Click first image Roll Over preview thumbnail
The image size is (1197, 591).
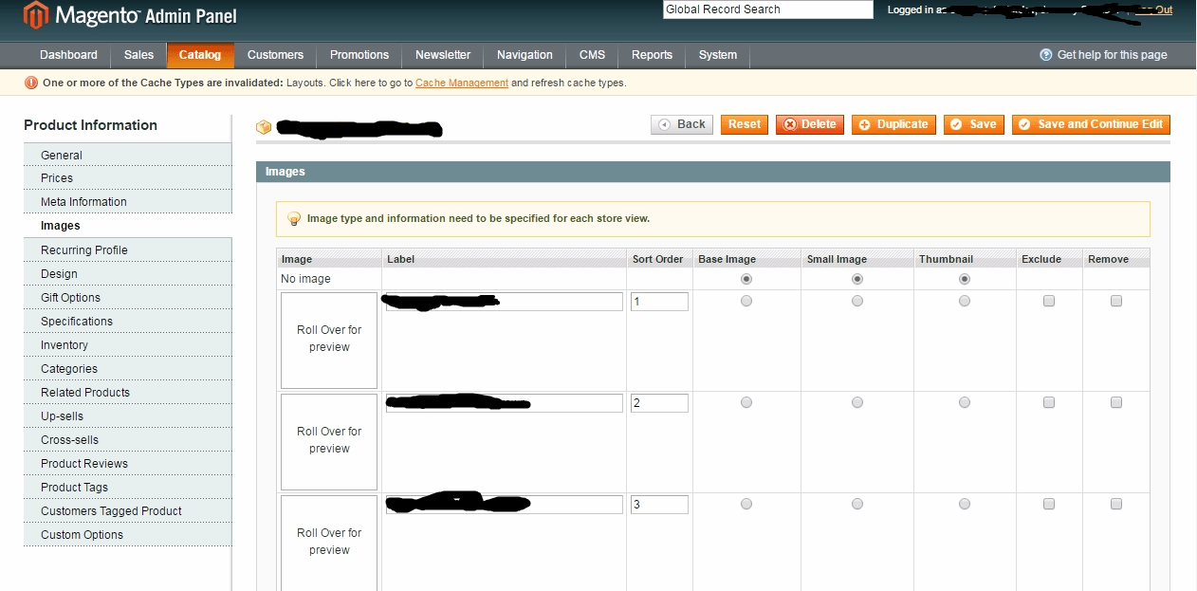point(329,340)
